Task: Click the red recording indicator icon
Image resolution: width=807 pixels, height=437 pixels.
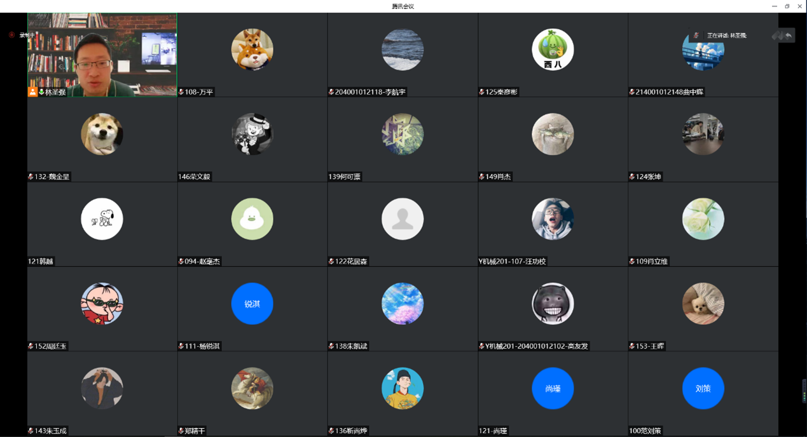Action: coord(11,35)
